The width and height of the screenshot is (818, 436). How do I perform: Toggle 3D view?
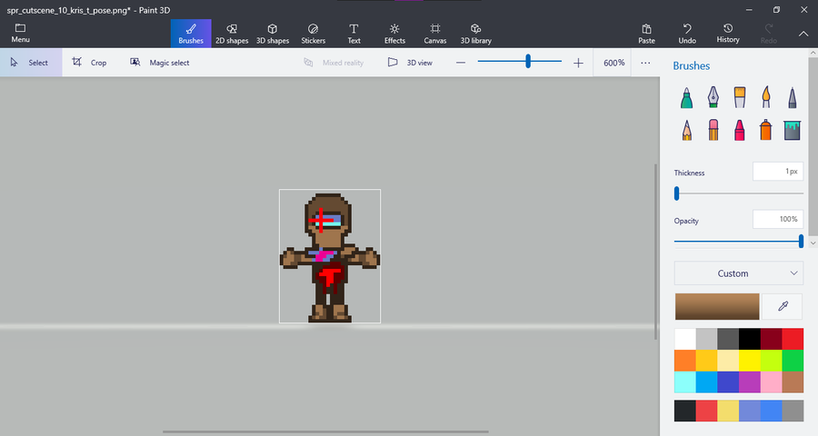[410, 63]
